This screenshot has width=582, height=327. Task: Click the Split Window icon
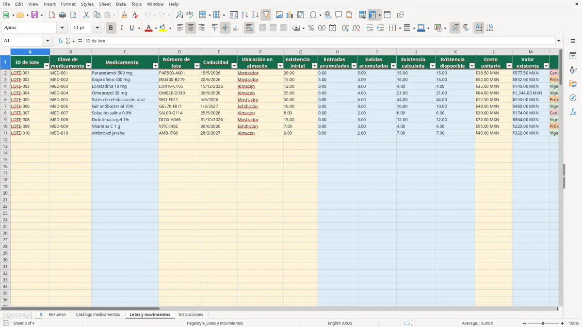387,15
